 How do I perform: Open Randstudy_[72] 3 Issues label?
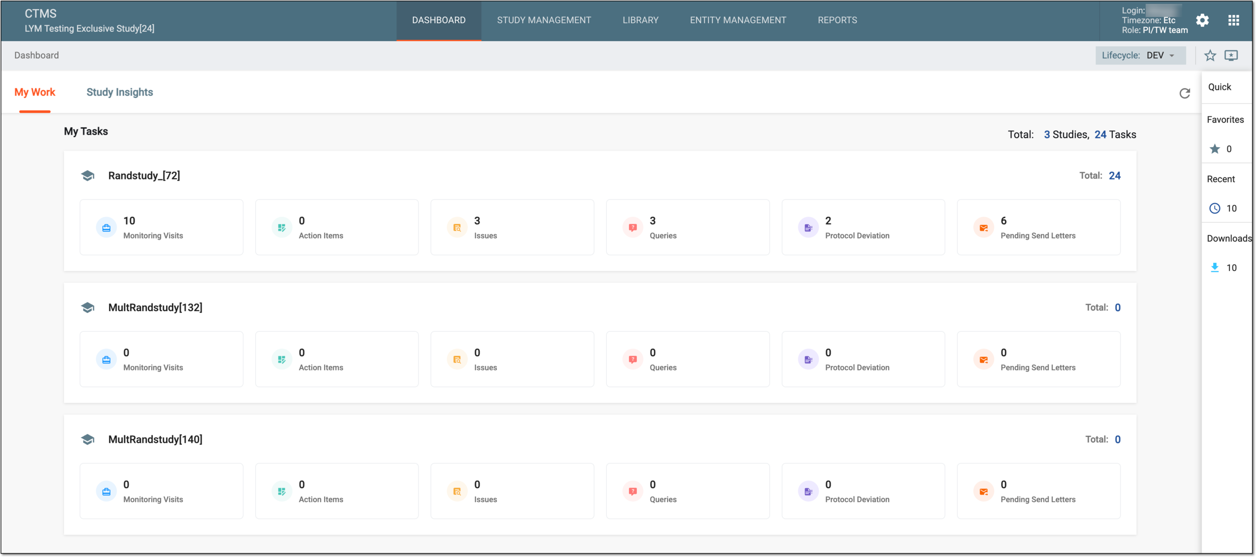point(486,236)
